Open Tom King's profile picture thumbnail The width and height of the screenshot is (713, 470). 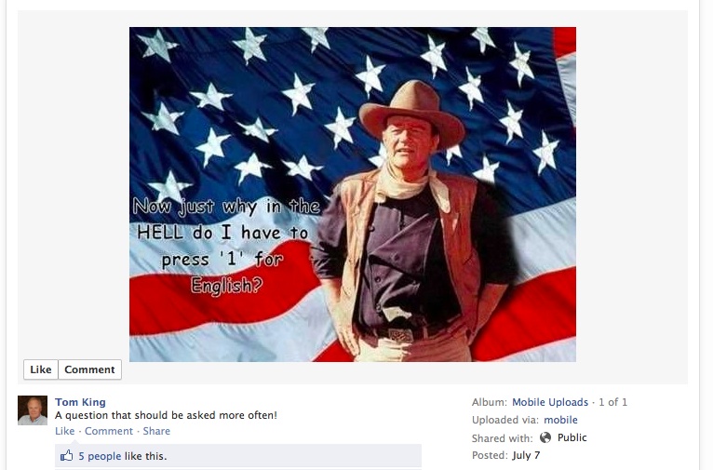click(x=33, y=410)
